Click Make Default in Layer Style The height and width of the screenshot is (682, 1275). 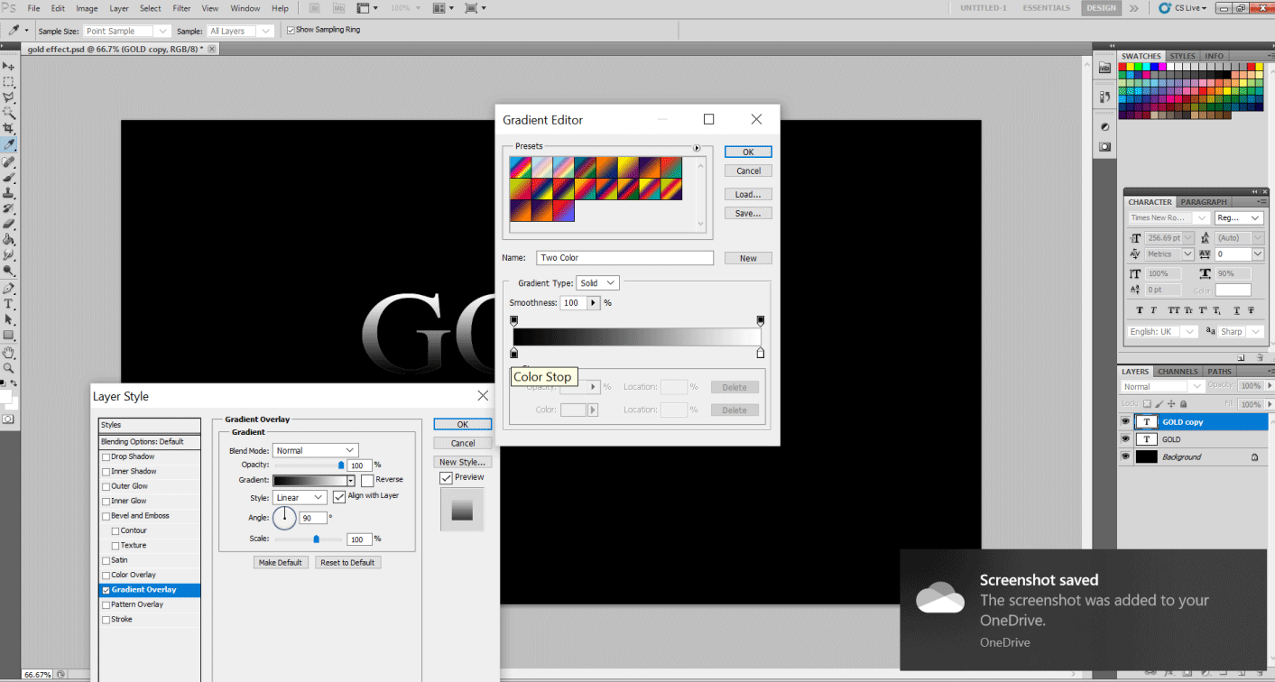point(281,562)
